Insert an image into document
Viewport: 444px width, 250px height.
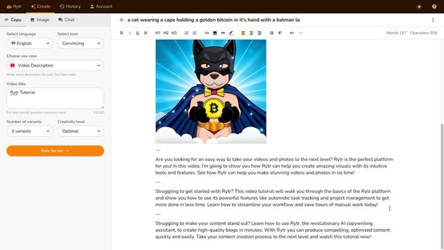tap(215, 33)
